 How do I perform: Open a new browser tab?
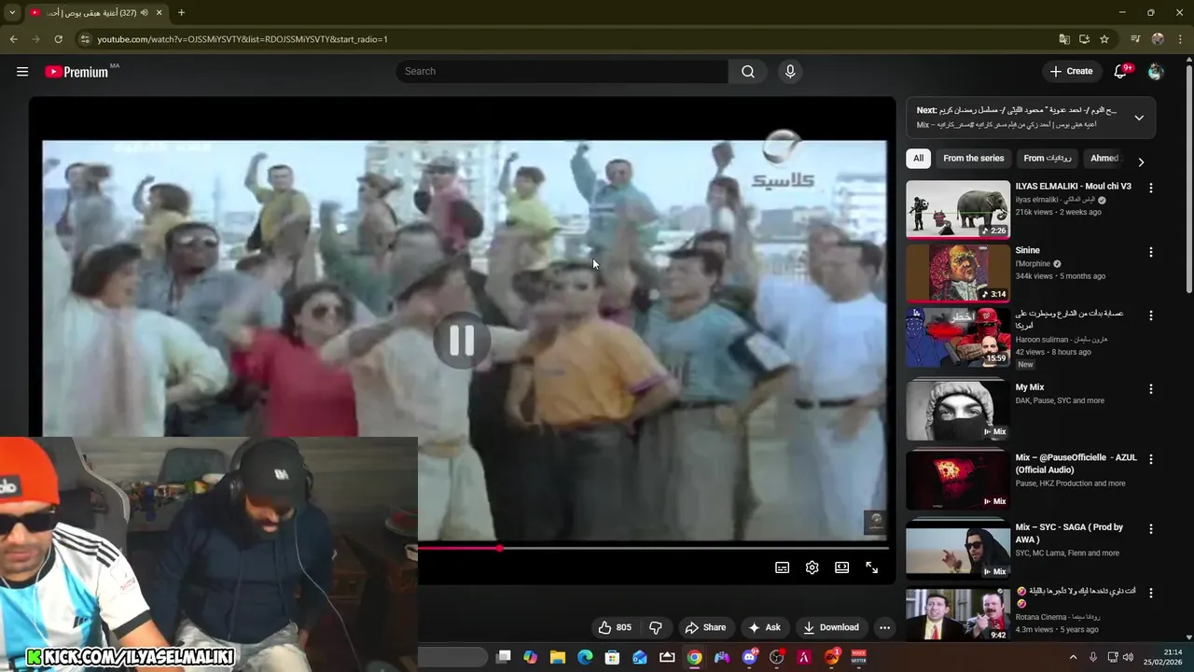pos(181,13)
